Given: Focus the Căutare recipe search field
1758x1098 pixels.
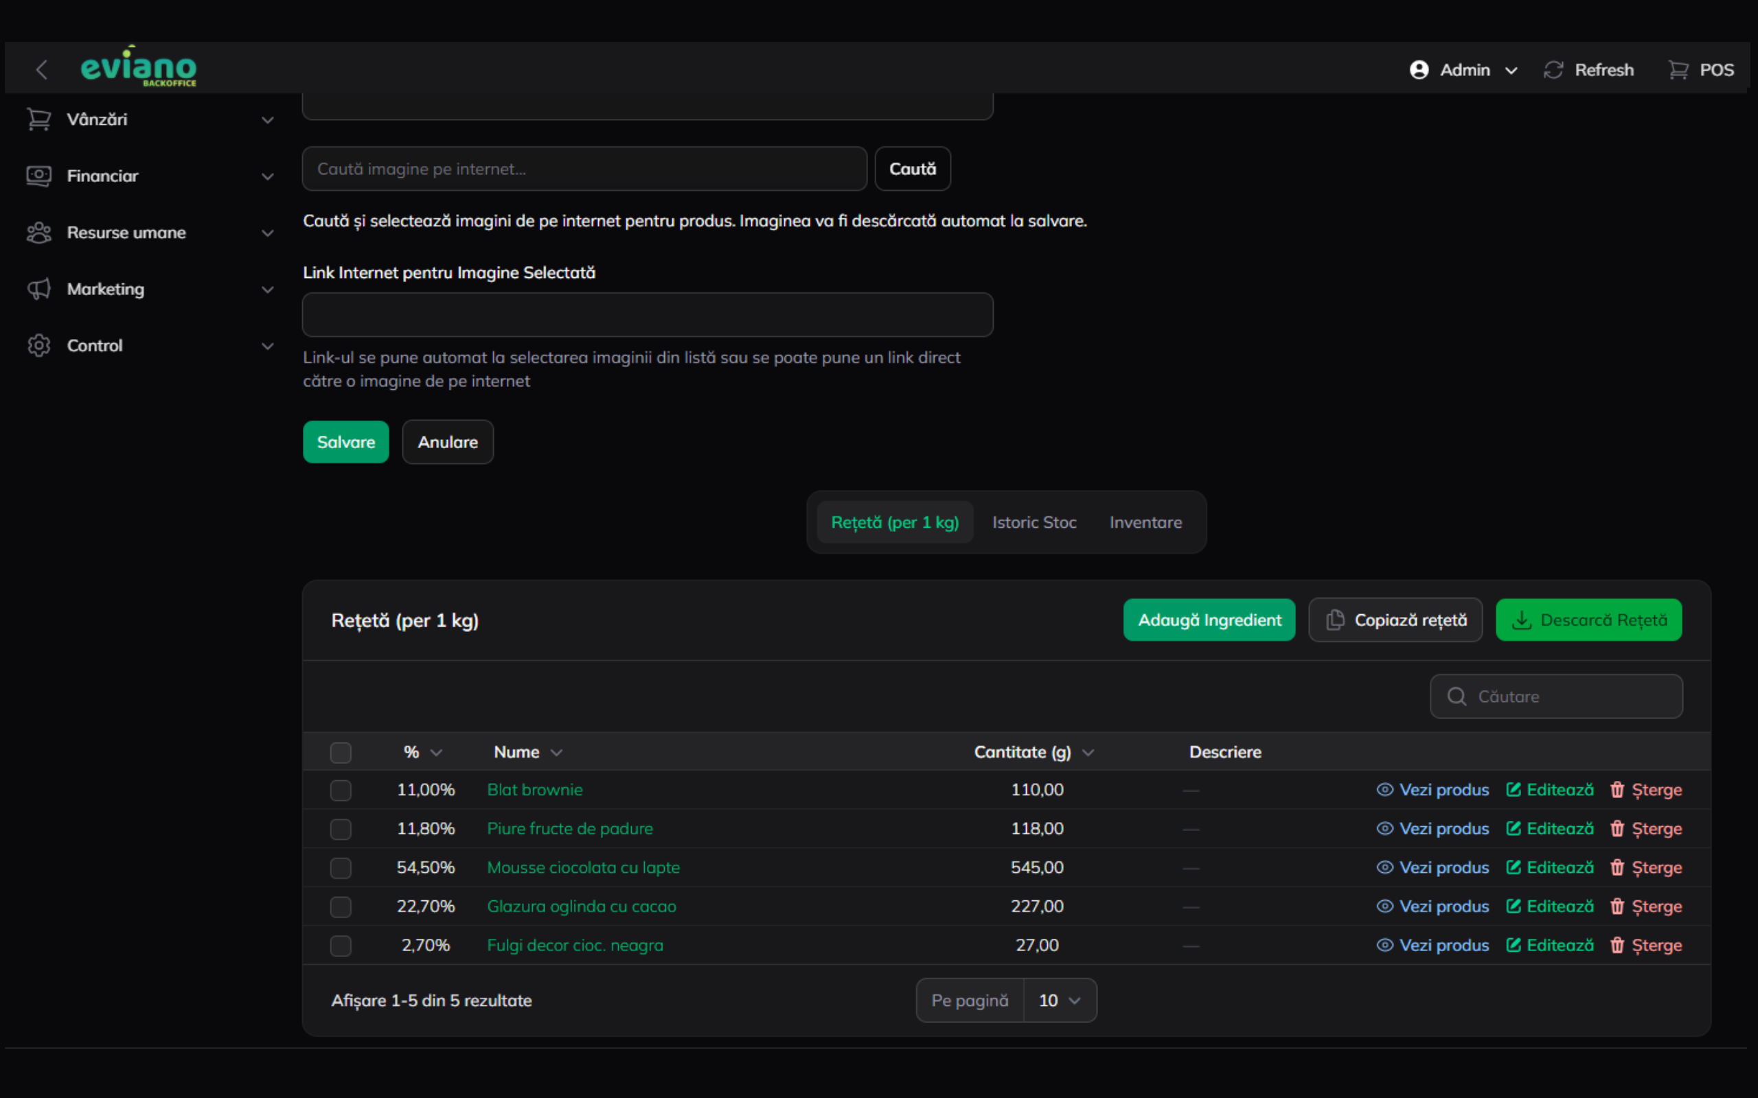Looking at the screenshot, I should pyautogui.click(x=1556, y=697).
